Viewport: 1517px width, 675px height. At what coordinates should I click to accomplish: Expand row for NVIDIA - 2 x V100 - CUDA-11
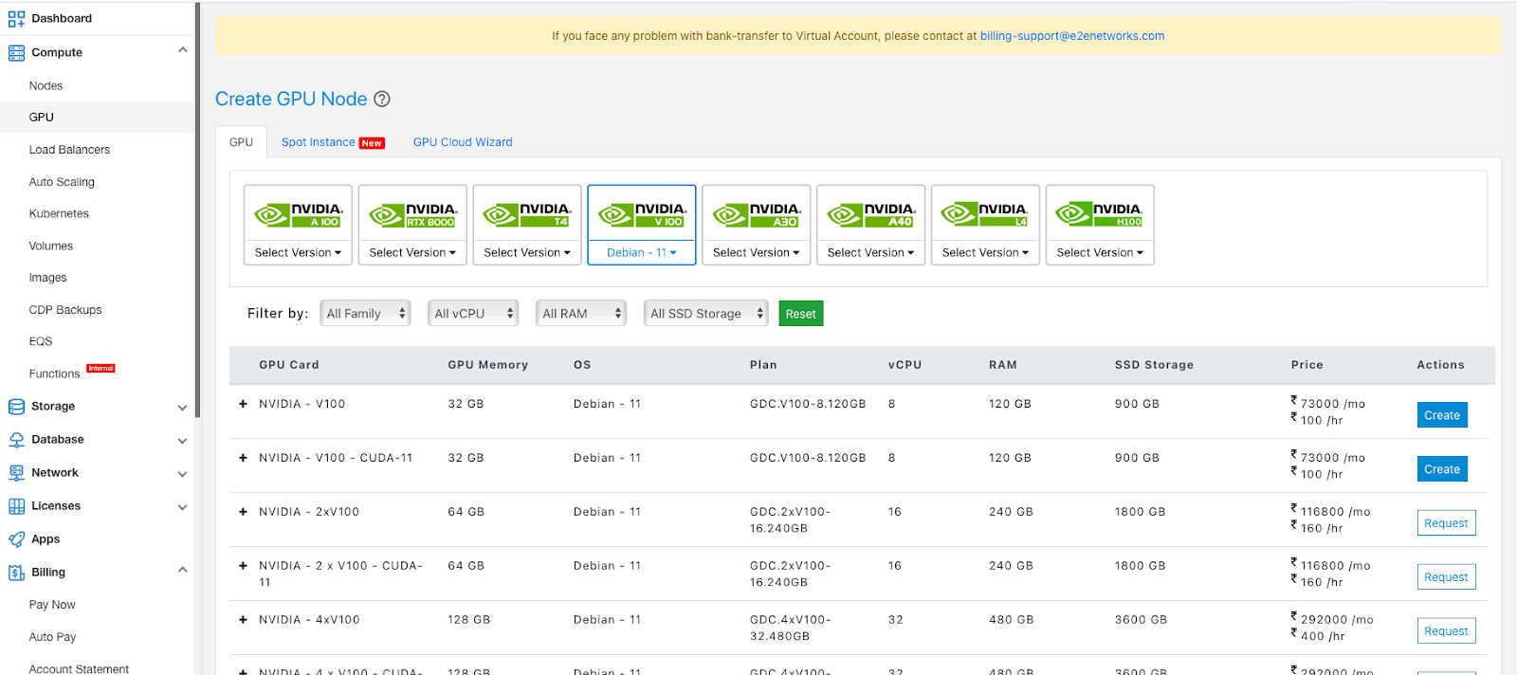(x=244, y=566)
